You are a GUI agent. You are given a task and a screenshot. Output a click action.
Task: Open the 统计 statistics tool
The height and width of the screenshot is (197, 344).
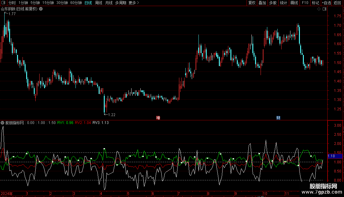(283, 3)
